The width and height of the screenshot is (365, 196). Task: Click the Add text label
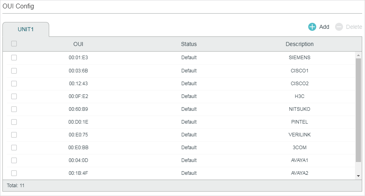(x=324, y=27)
